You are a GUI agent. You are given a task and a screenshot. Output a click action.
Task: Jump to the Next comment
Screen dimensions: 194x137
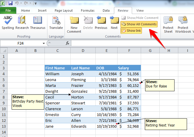tap(114, 22)
